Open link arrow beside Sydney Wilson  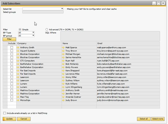[63, 80]
